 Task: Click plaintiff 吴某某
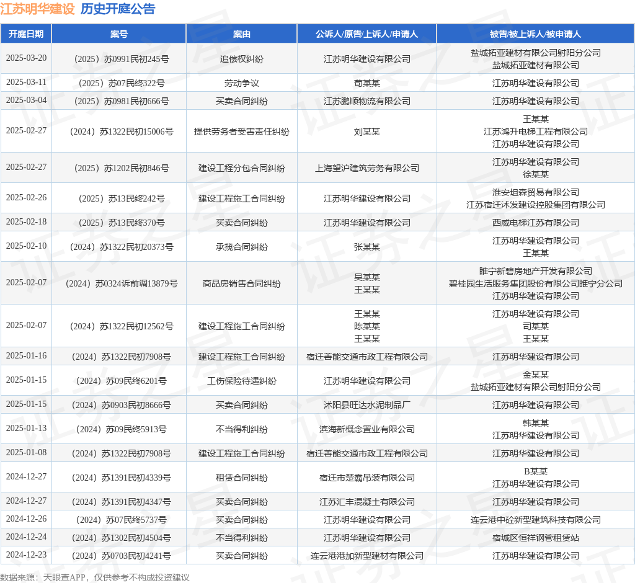367,277
